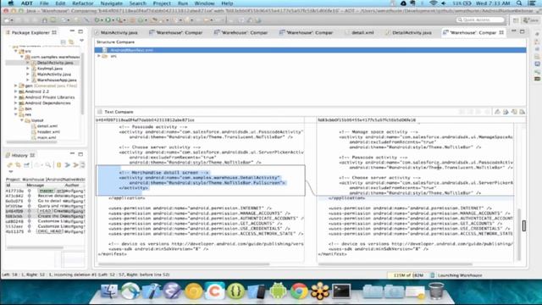Expand Android Dependencies node
542x305 pixels.
(x=16, y=103)
